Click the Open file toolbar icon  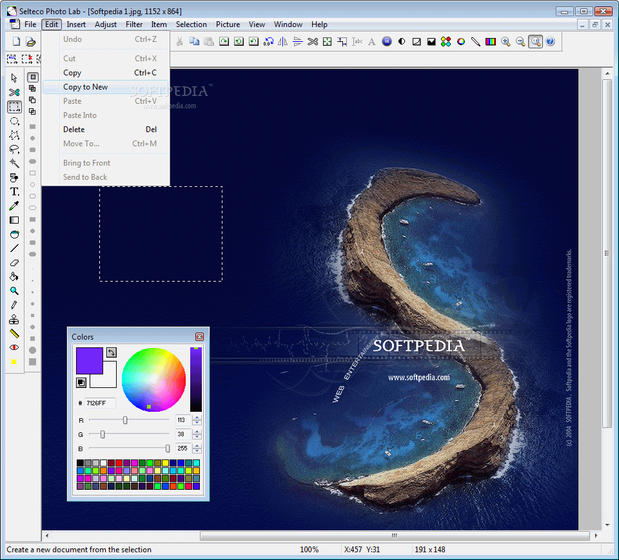click(x=30, y=41)
